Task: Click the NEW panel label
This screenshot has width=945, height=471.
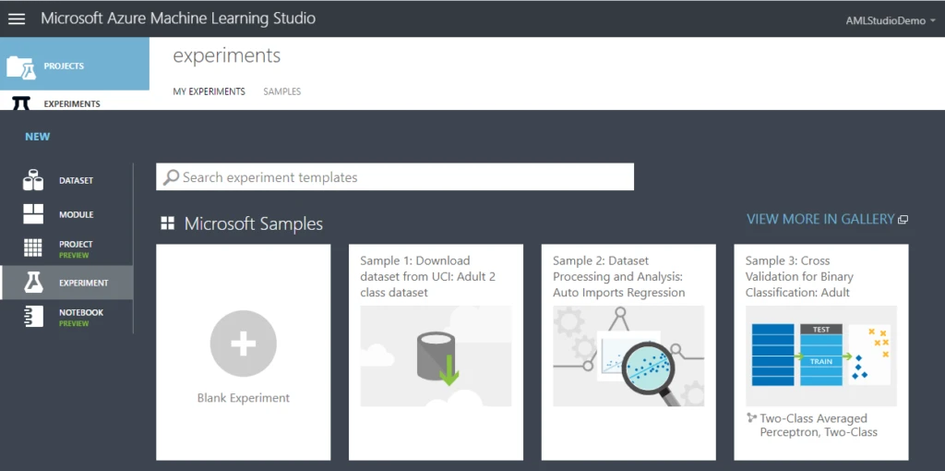Action: coord(38,137)
